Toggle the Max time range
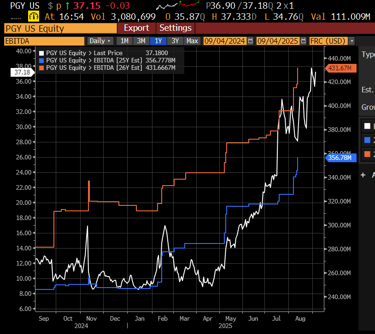The height and width of the screenshot is (334, 375). click(x=192, y=41)
